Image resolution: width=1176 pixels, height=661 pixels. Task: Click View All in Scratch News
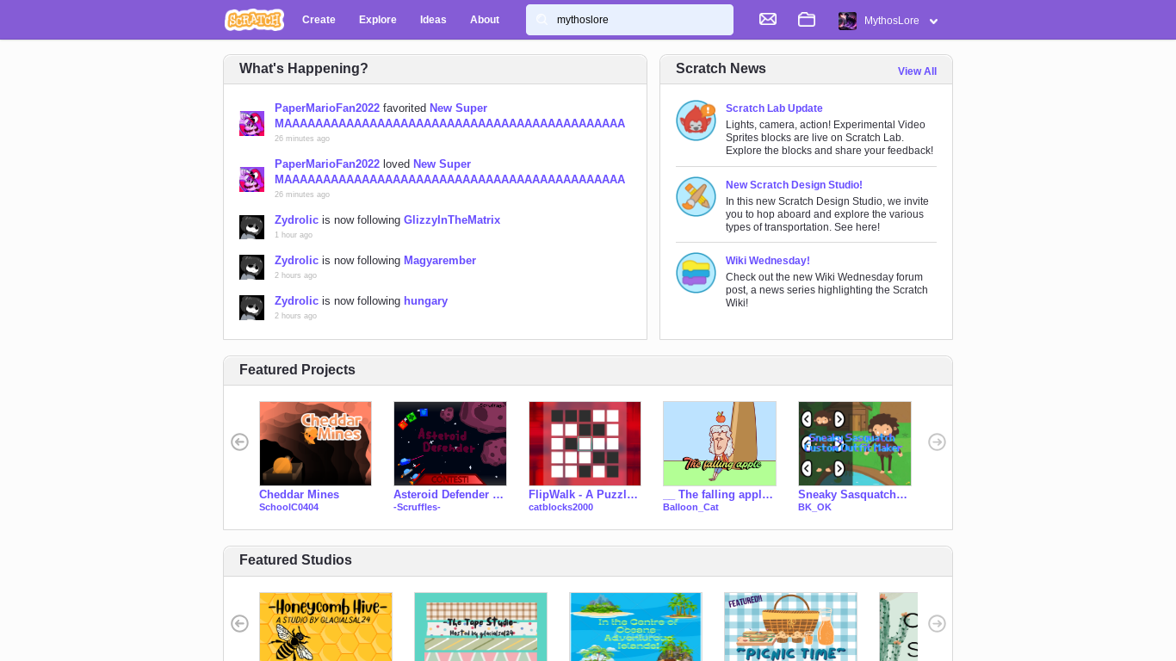[x=917, y=71]
